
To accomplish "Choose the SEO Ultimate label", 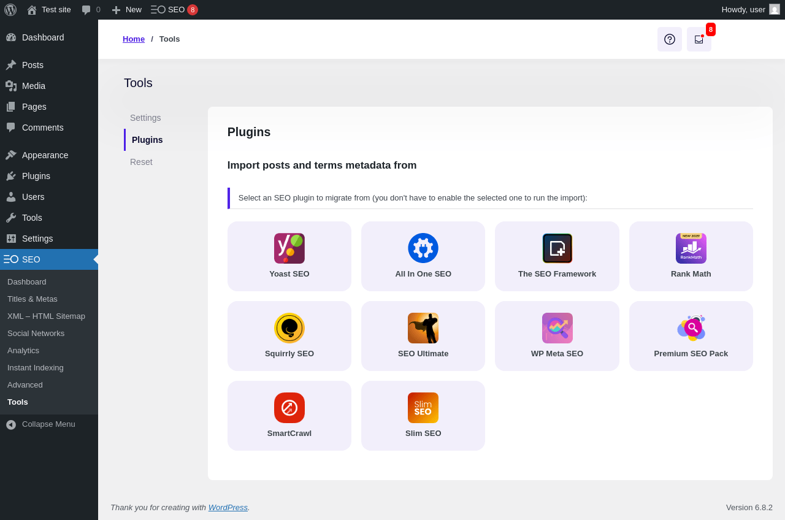I will 423,354.
